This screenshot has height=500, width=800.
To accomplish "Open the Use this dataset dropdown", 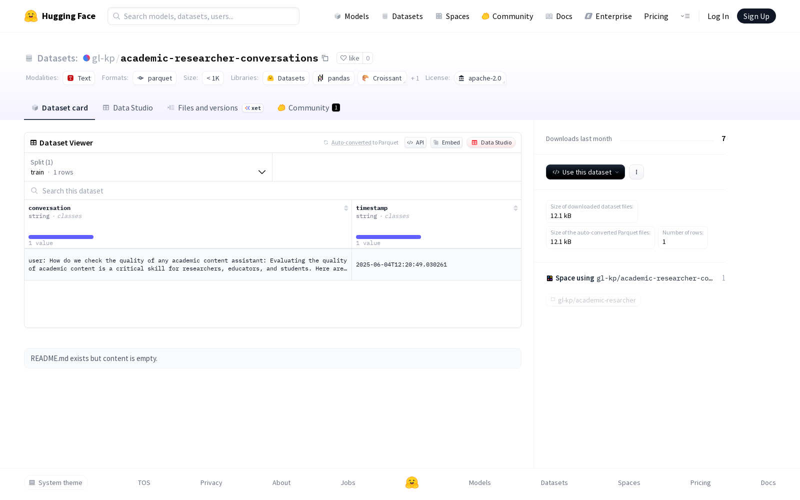I will [x=585, y=172].
